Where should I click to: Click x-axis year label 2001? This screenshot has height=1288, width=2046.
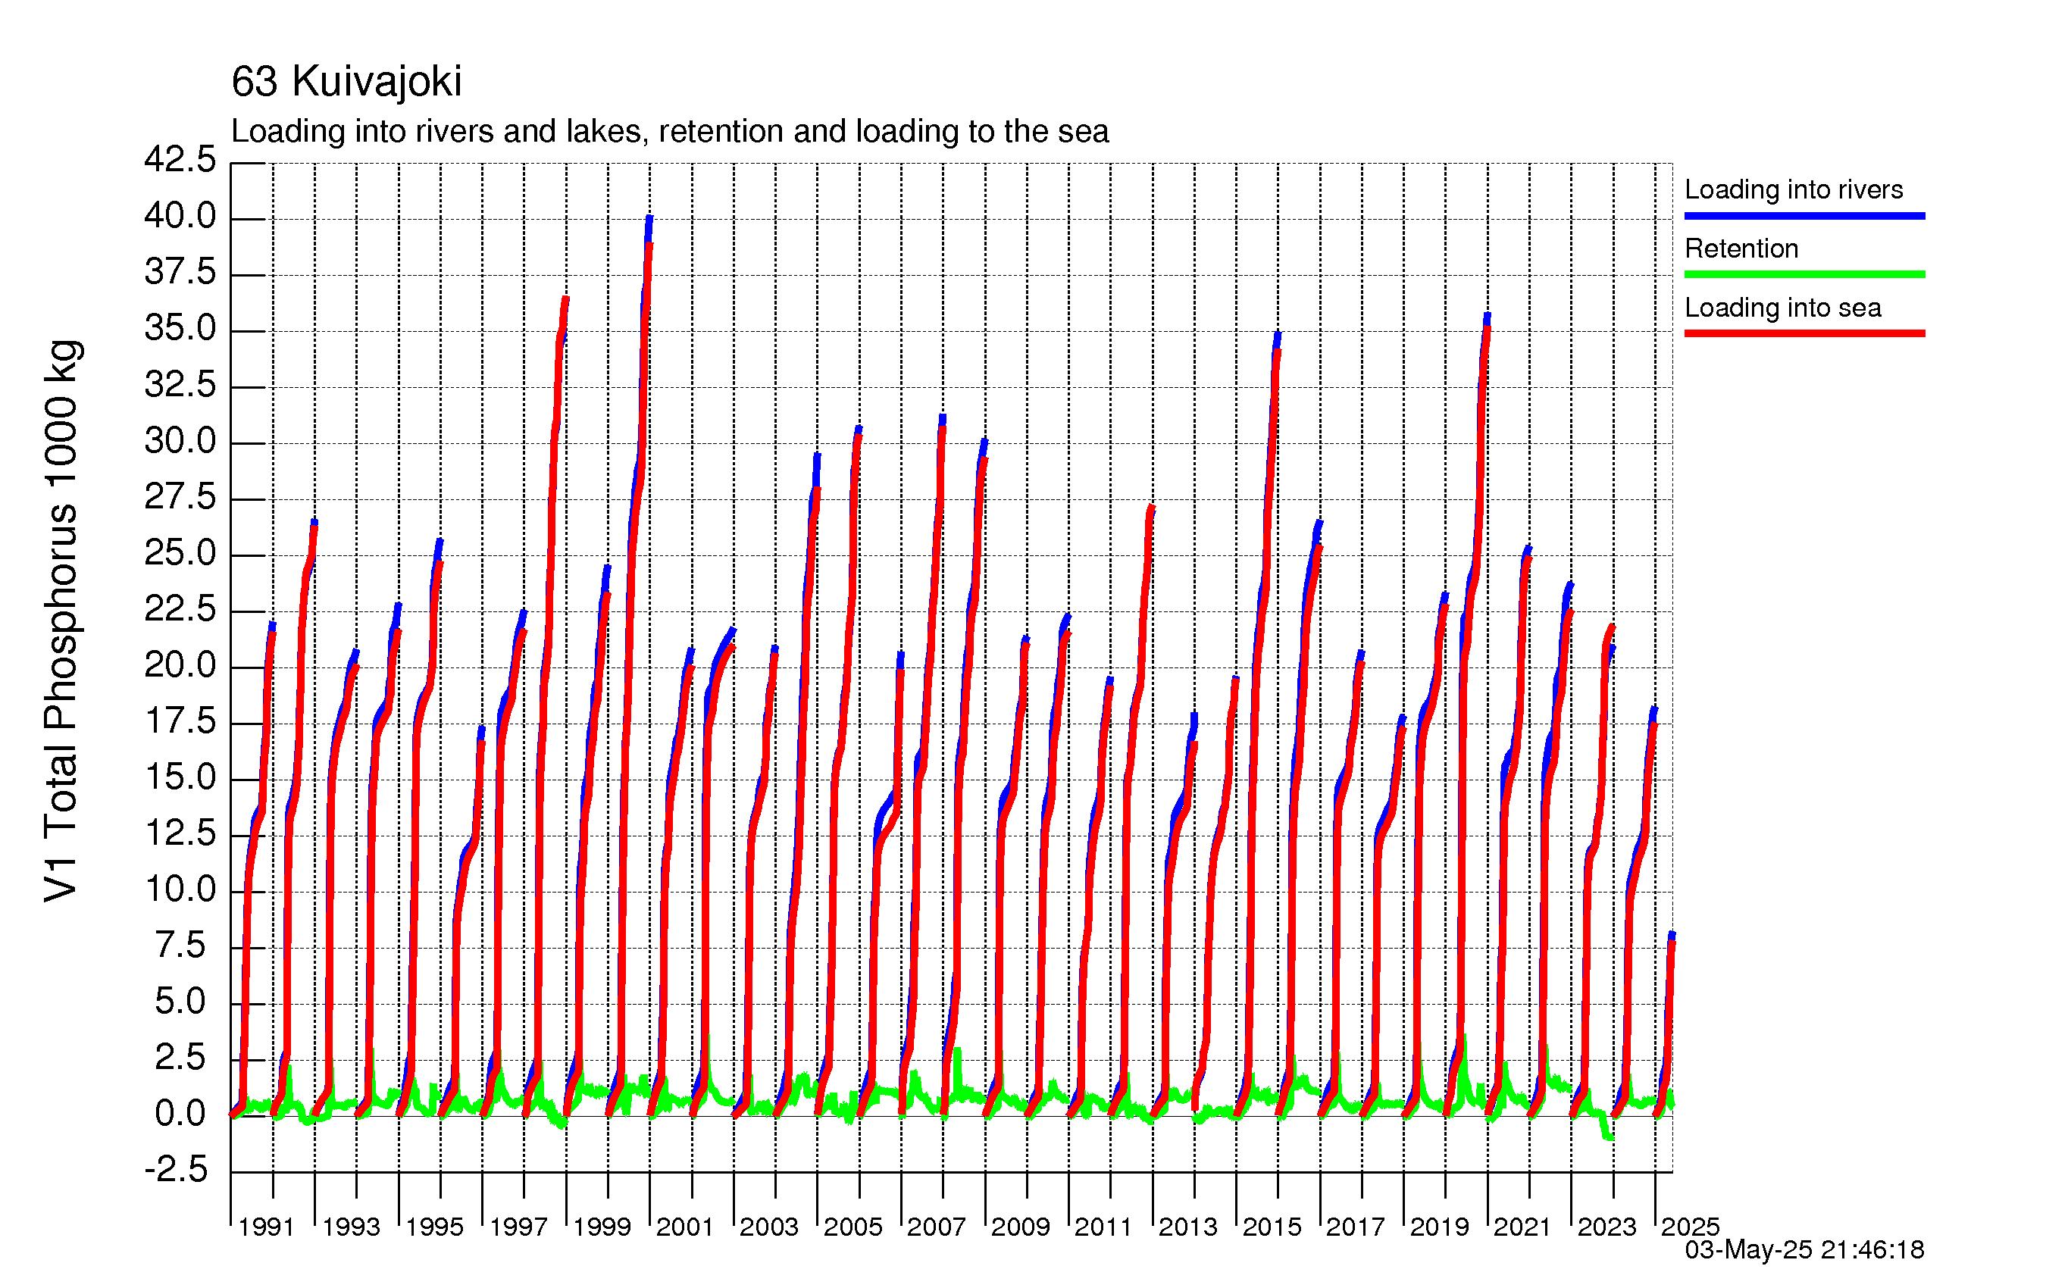point(684,1227)
